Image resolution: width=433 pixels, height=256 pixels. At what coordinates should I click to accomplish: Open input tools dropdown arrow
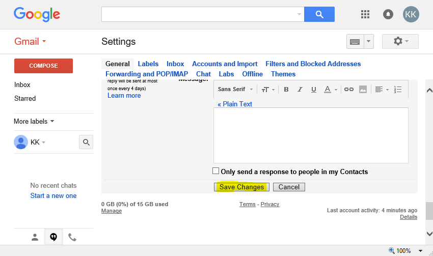point(368,42)
